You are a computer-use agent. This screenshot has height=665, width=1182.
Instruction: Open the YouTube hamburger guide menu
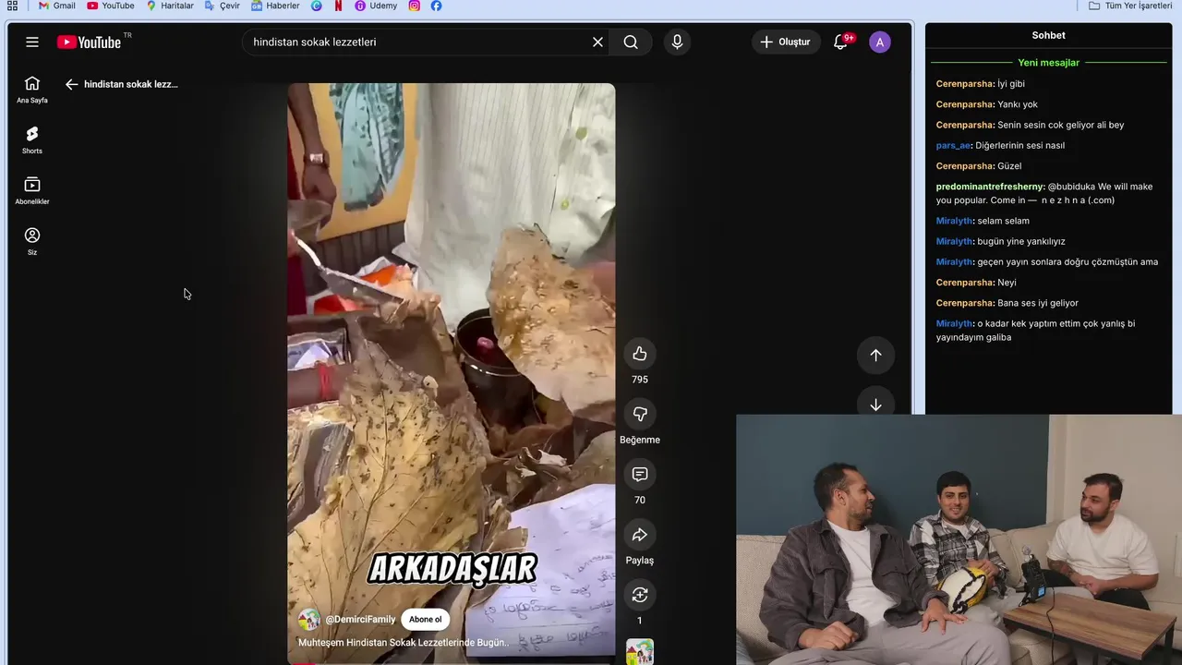[32, 42]
